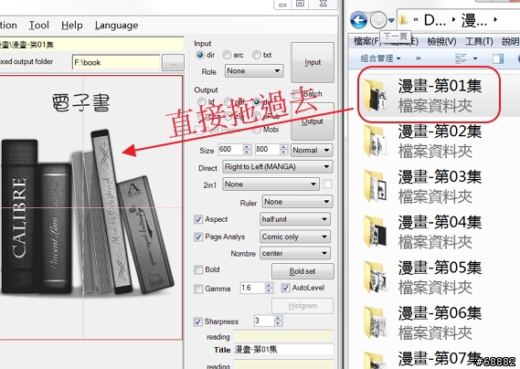Open 檢視(V) menu in Explorer
This screenshot has width=520, height=369.
[x=441, y=41]
